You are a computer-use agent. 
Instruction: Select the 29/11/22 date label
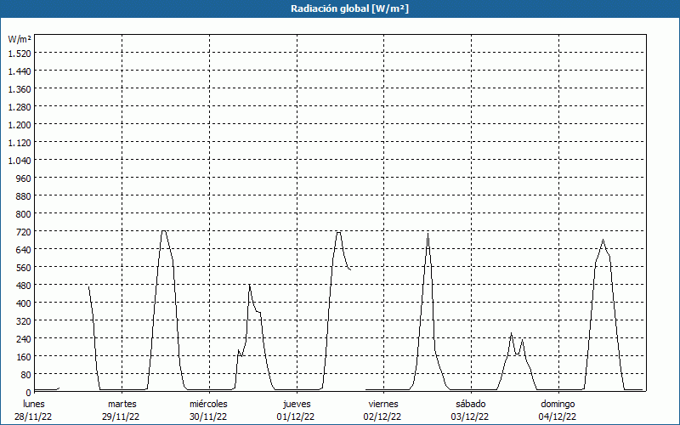coord(121,416)
